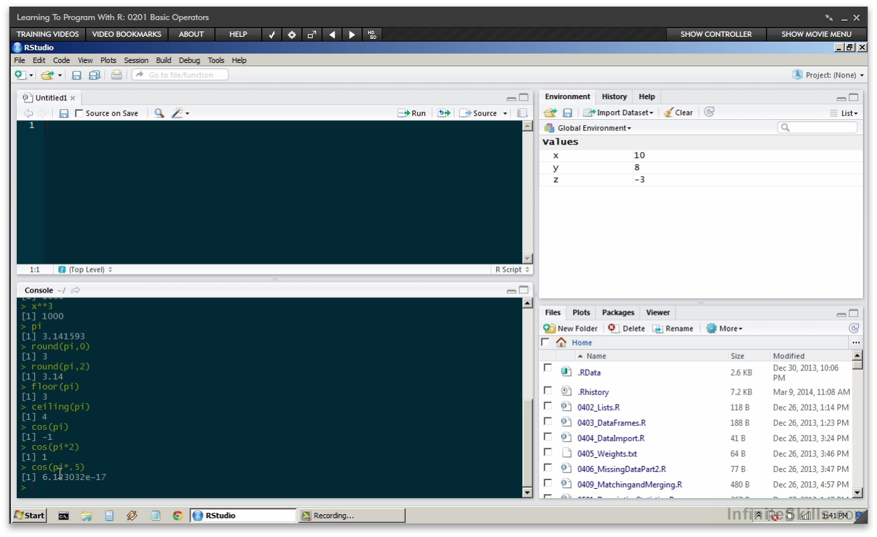Click the load workspace icon in Environment pane
This screenshot has width=877, height=537.
pos(550,112)
